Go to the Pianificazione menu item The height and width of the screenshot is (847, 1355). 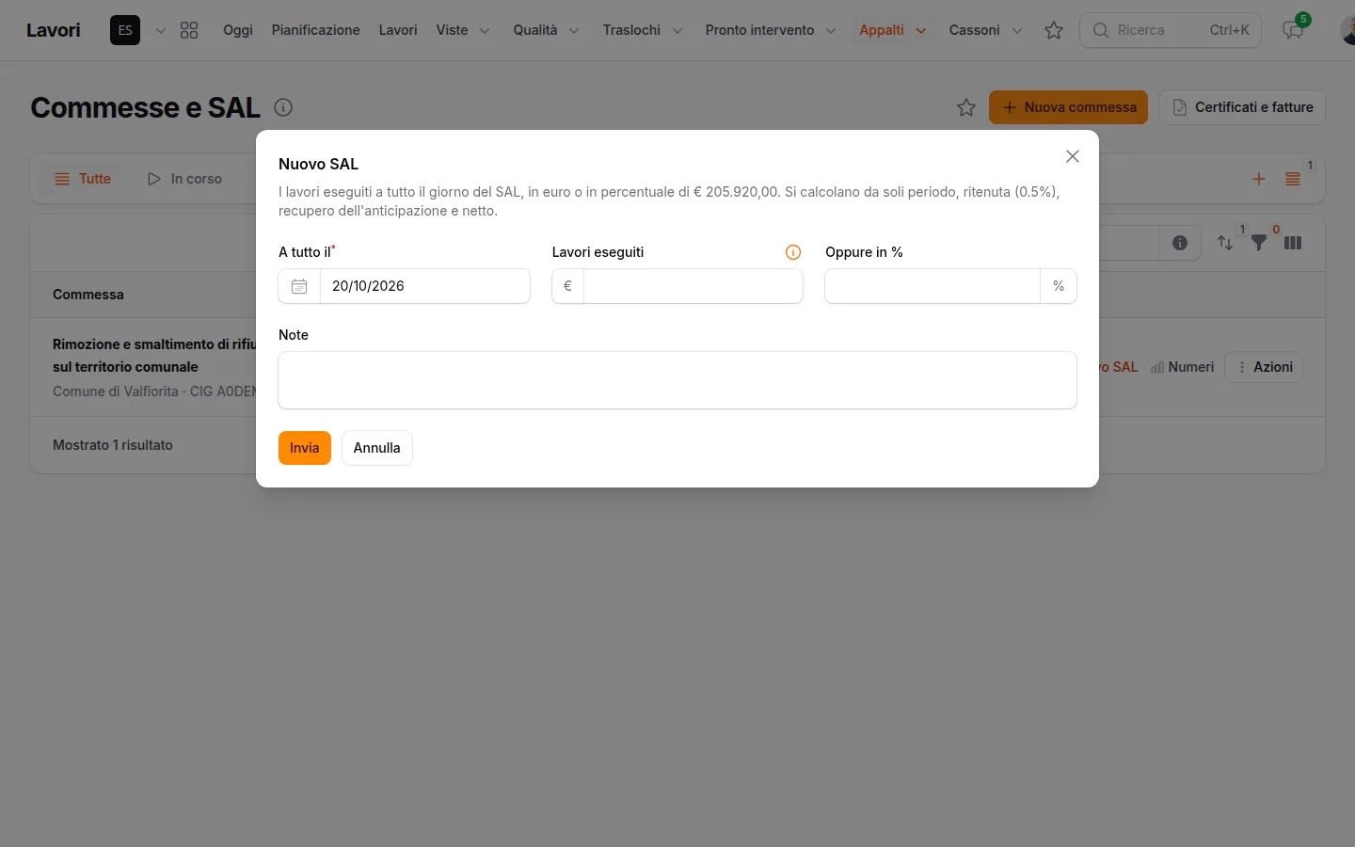click(315, 30)
